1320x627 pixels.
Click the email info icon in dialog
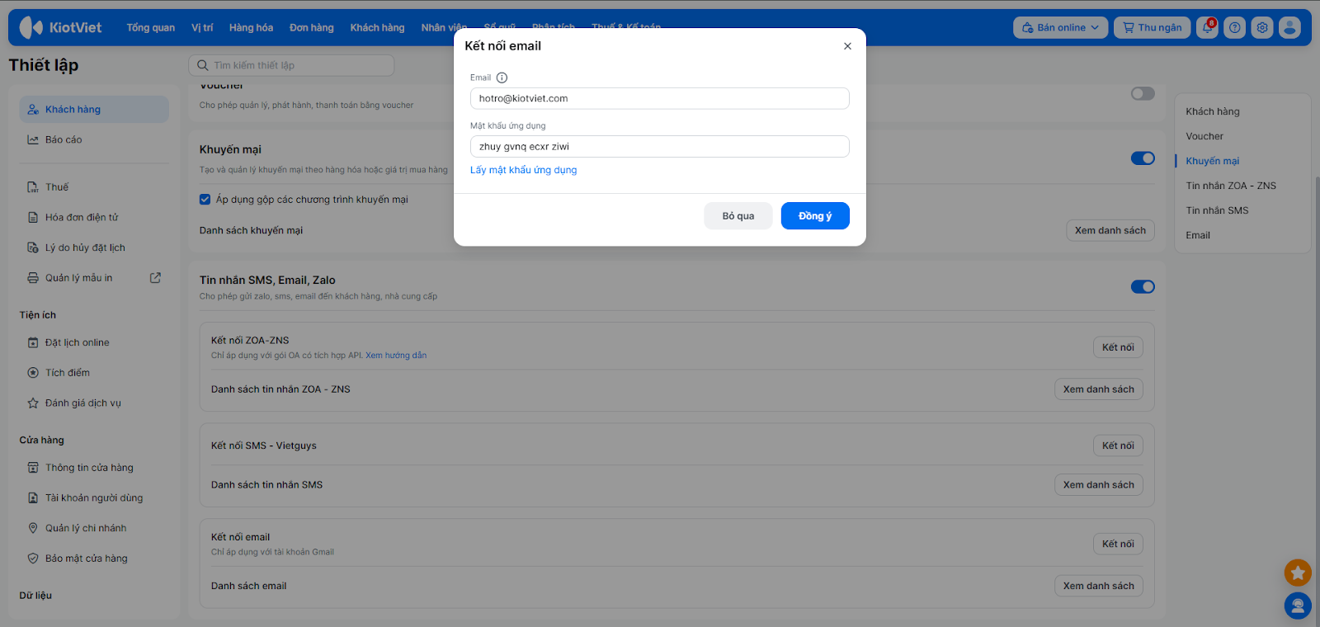tap(502, 78)
